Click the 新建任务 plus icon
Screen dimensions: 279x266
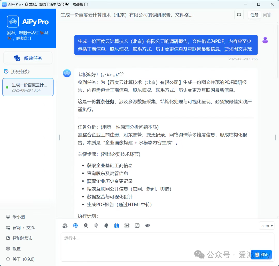coord(17,58)
